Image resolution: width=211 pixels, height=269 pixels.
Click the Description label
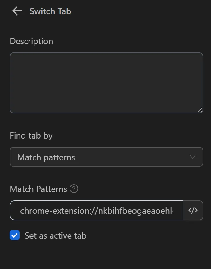click(x=31, y=41)
